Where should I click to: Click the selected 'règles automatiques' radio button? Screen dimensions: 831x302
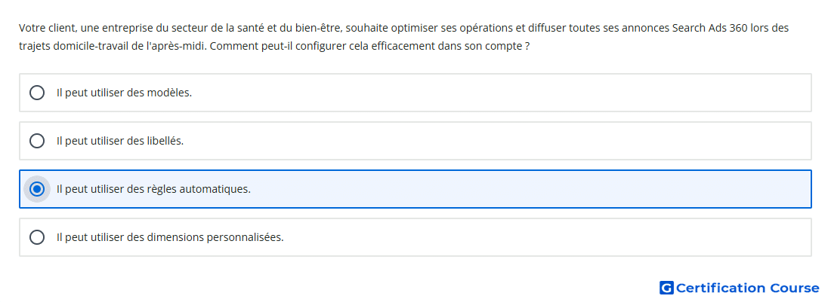(x=36, y=189)
